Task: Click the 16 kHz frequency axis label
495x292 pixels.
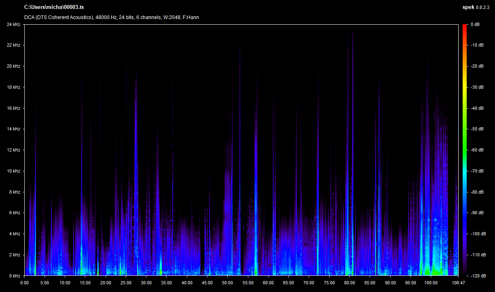Action: (13, 108)
